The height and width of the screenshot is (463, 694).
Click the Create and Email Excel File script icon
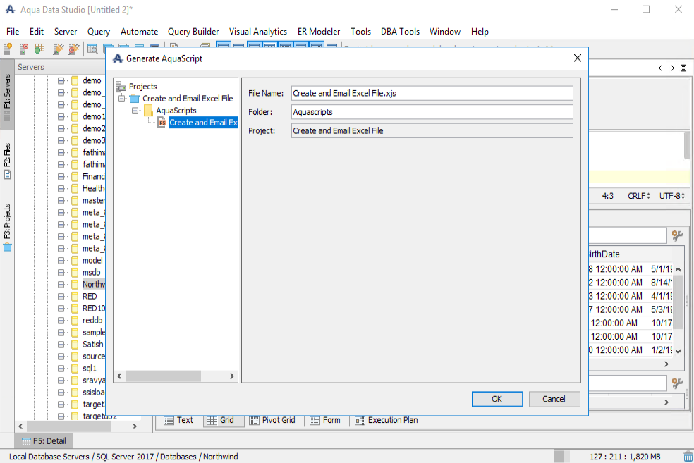click(162, 123)
